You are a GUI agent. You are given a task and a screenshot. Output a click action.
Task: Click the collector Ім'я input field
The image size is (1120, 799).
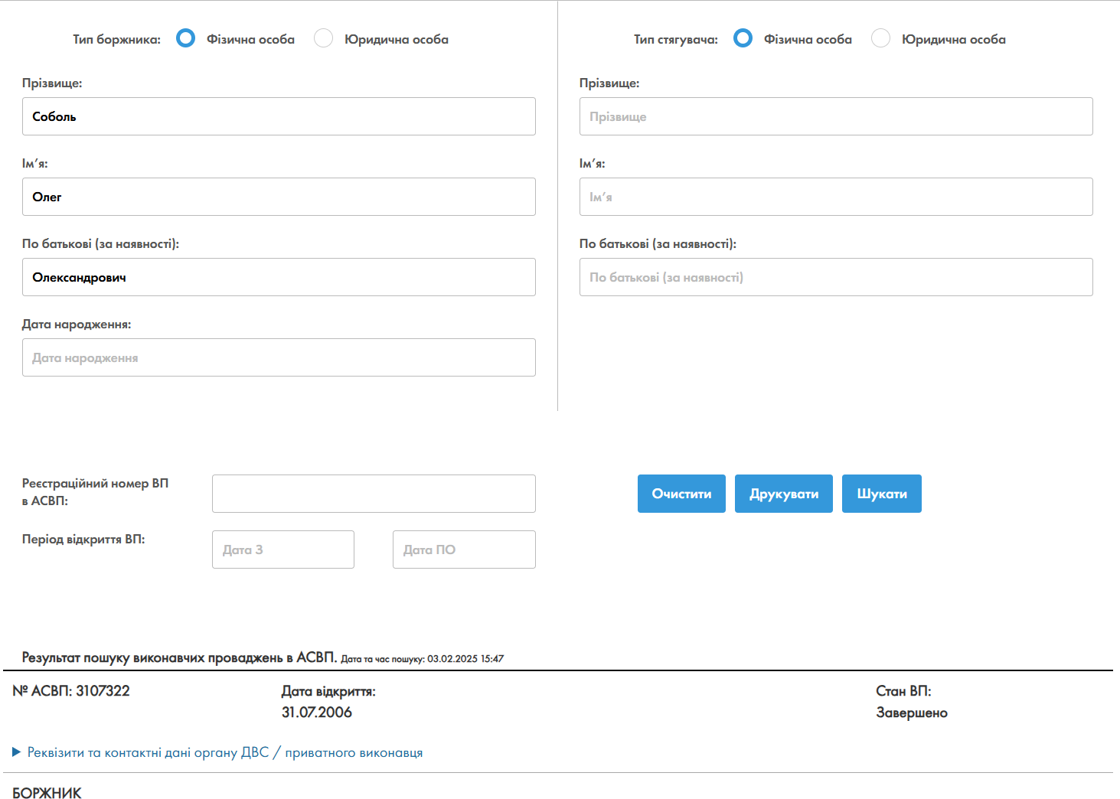click(x=836, y=197)
